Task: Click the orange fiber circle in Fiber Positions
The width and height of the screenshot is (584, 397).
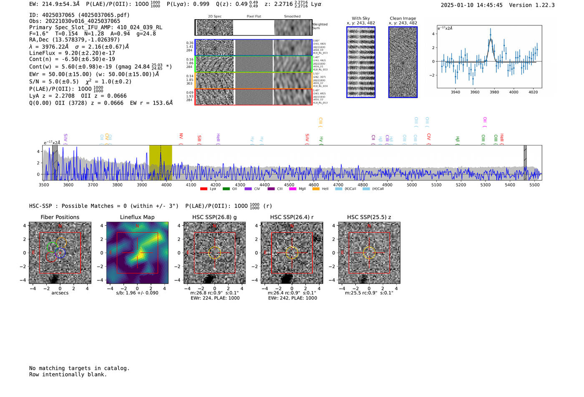Action: 61,242
